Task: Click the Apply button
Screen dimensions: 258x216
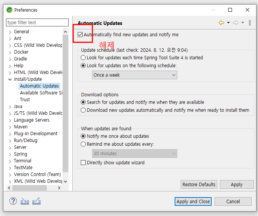Action: (236, 185)
